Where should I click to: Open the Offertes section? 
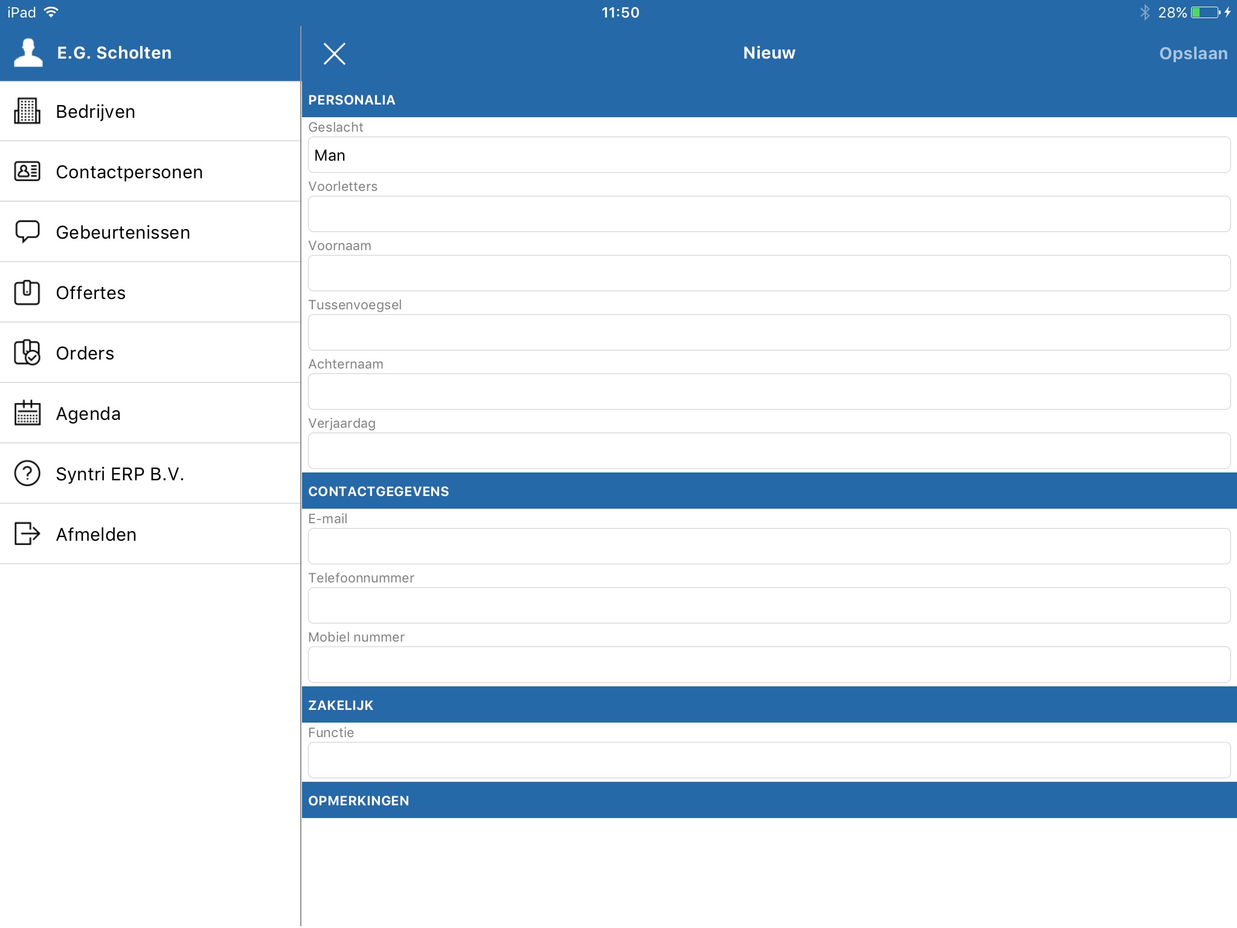pyautogui.click(x=150, y=292)
